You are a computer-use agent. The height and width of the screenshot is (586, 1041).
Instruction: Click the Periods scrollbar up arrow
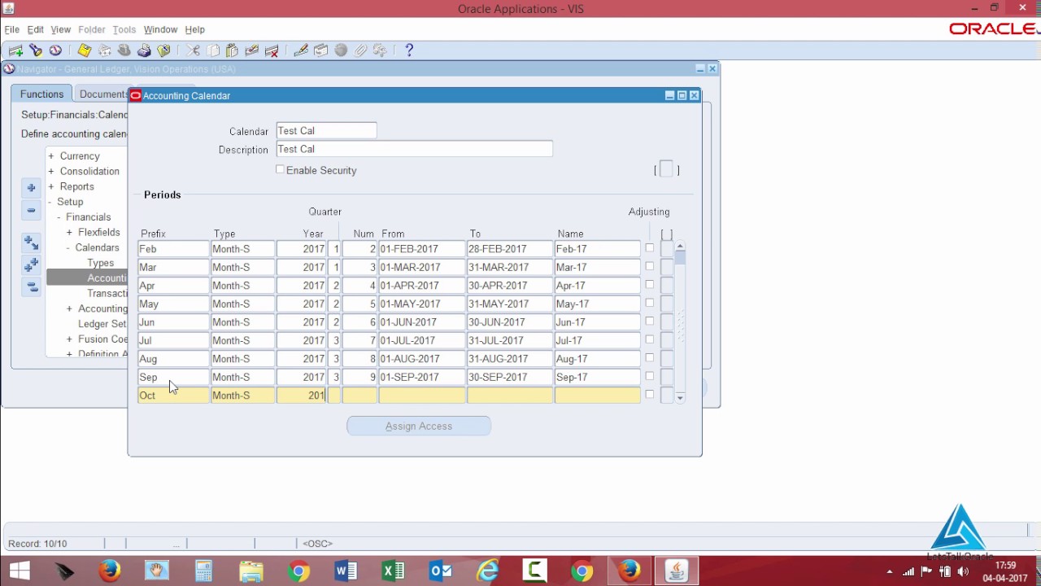click(680, 246)
